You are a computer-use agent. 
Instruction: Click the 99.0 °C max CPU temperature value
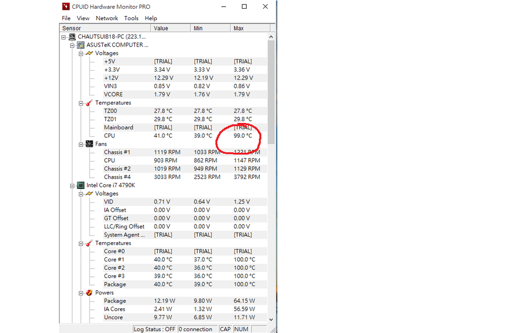pyautogui.click(x=243, y=136)
